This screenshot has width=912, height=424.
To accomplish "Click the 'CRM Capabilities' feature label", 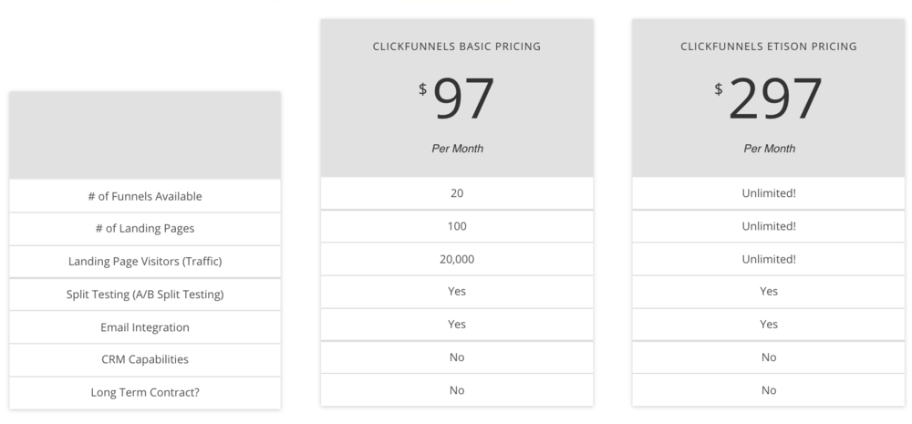I will (x=145, y=359).
